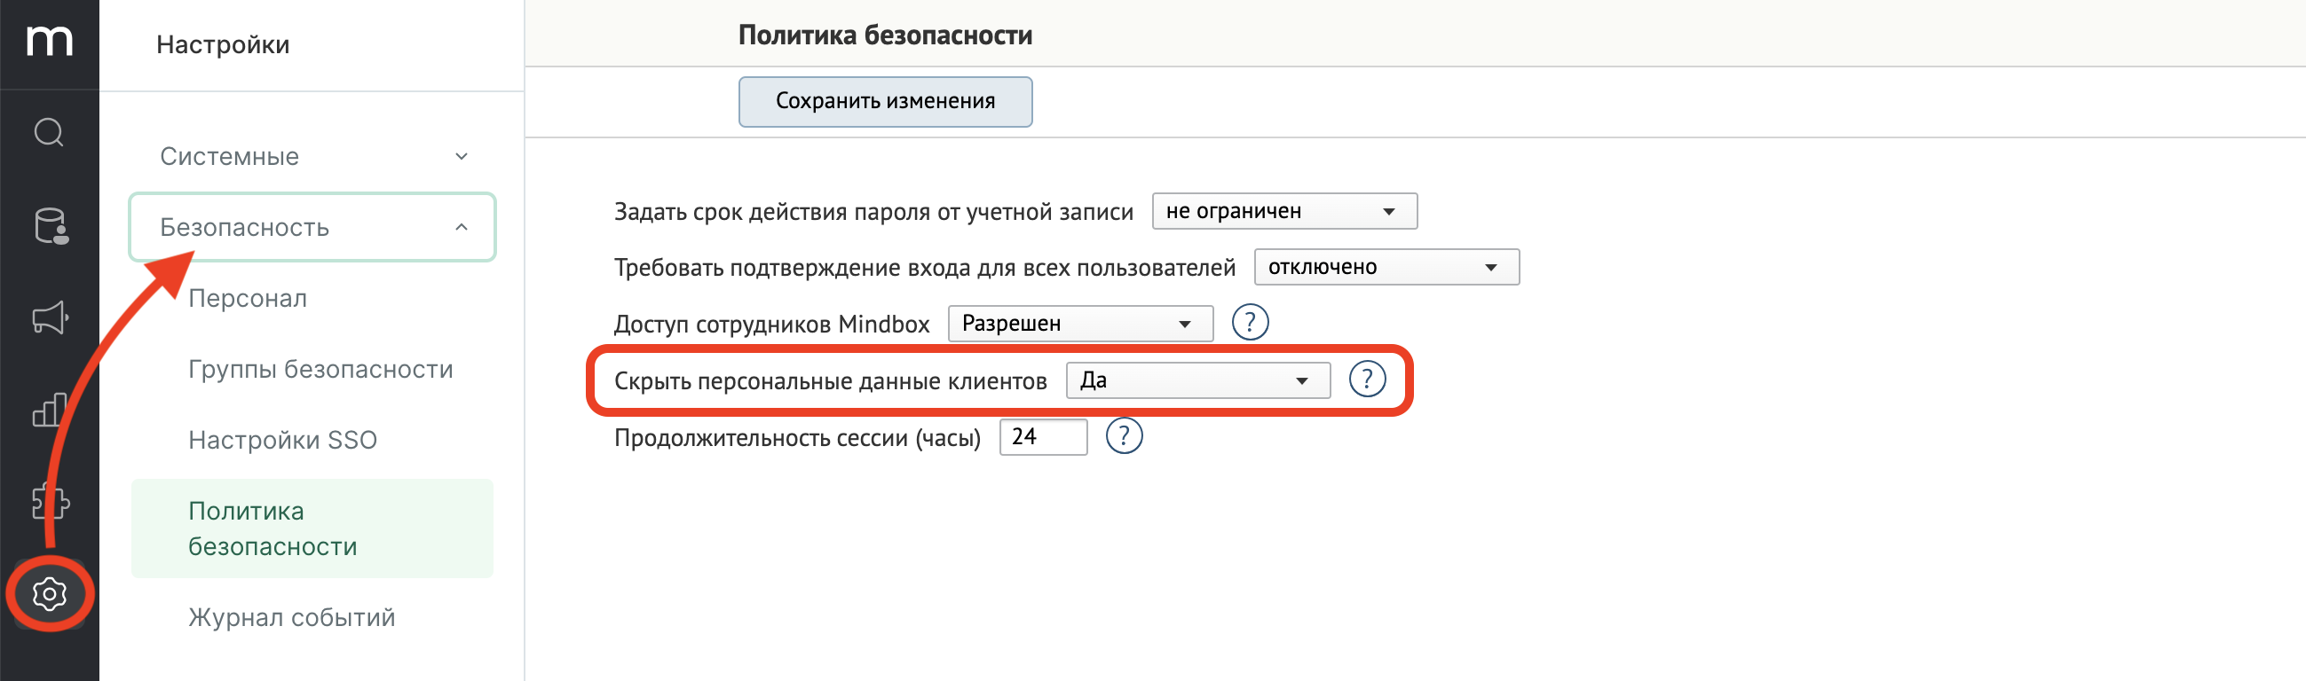Expand the Системные section
The height and width of the screenshot is (681, 2306).
point(312,157)
